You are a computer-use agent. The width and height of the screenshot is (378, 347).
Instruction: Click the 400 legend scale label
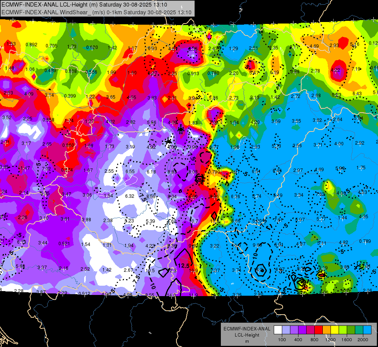click(298, 340)
